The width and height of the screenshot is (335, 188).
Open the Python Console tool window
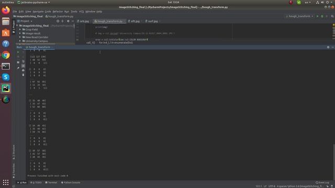tap(71, 182)
